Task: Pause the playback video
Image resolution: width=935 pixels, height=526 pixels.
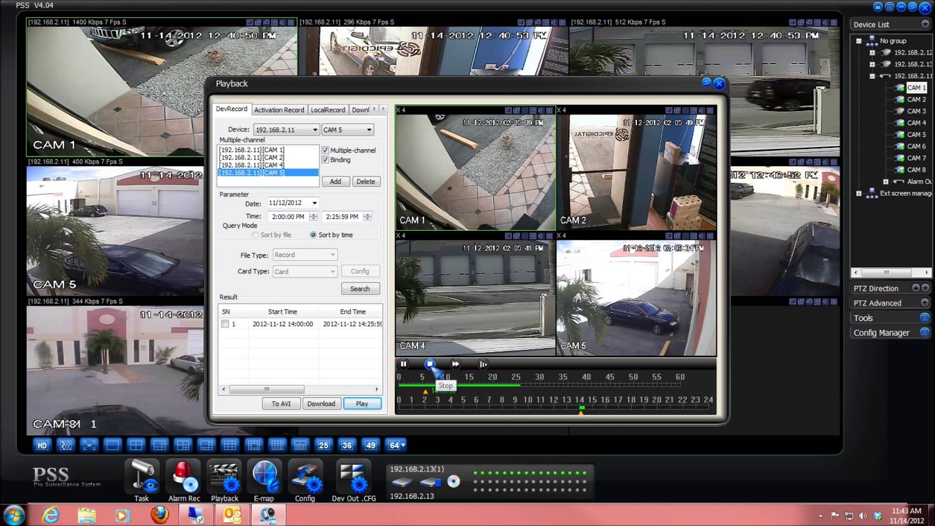Action: point(403,364)
